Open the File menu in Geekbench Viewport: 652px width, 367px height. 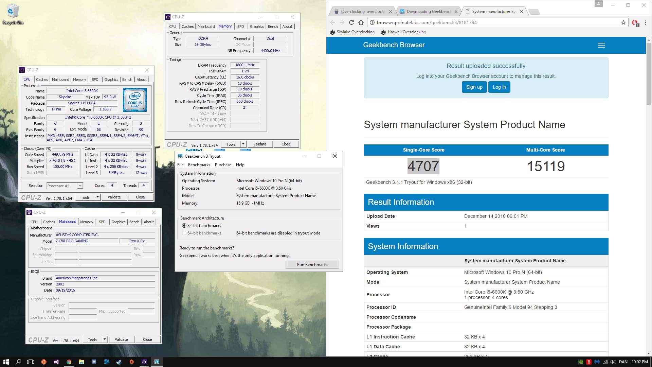pos(180,165)
